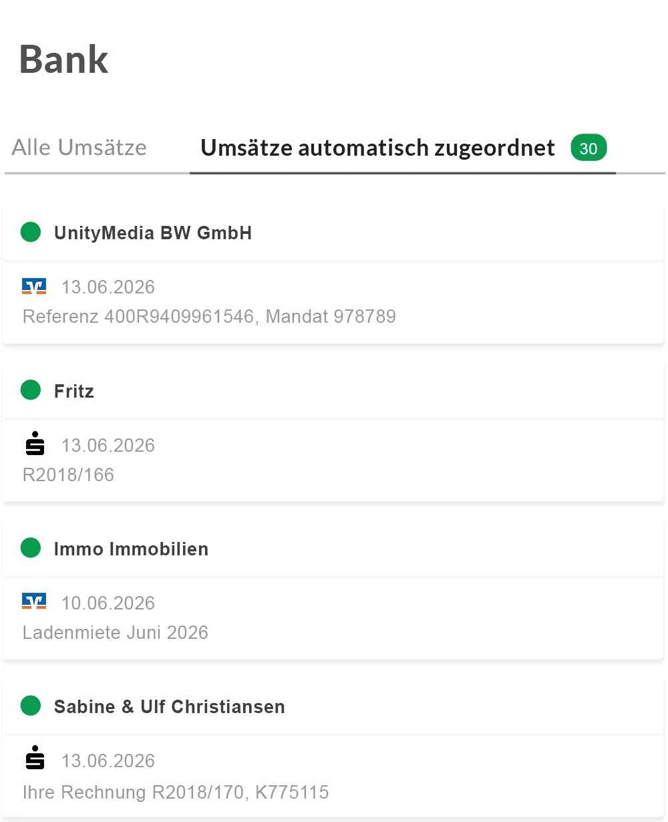This screenshot has height=822, width=668.
Task: Open the UnityMedia BW GmbH transaction
Action: click(153, 233)
